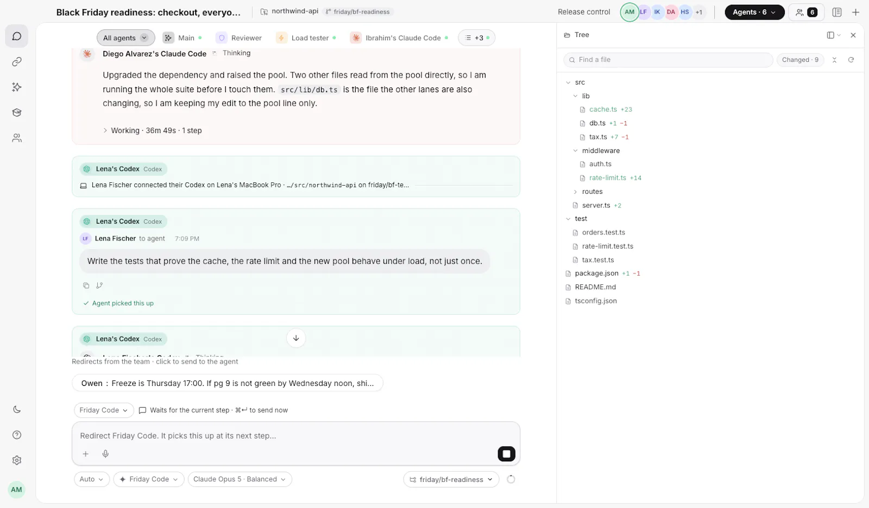
Task: Send Owen's redirect about the freeze
Action: 228,383
